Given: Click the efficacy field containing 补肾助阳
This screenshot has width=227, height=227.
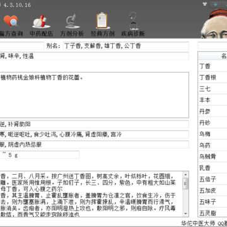Looking at the screenshot, I should pos(95,124).
